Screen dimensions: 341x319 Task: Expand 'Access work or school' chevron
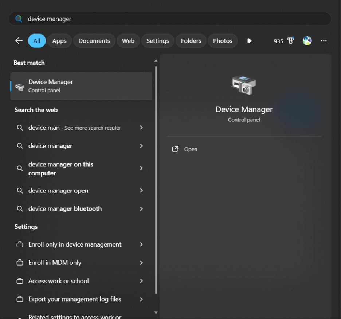click(141, 281)
